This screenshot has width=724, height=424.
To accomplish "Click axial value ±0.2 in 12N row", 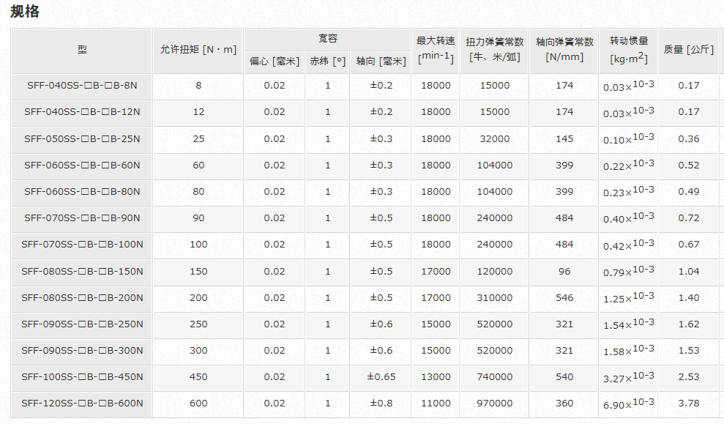I will point(381,112).
